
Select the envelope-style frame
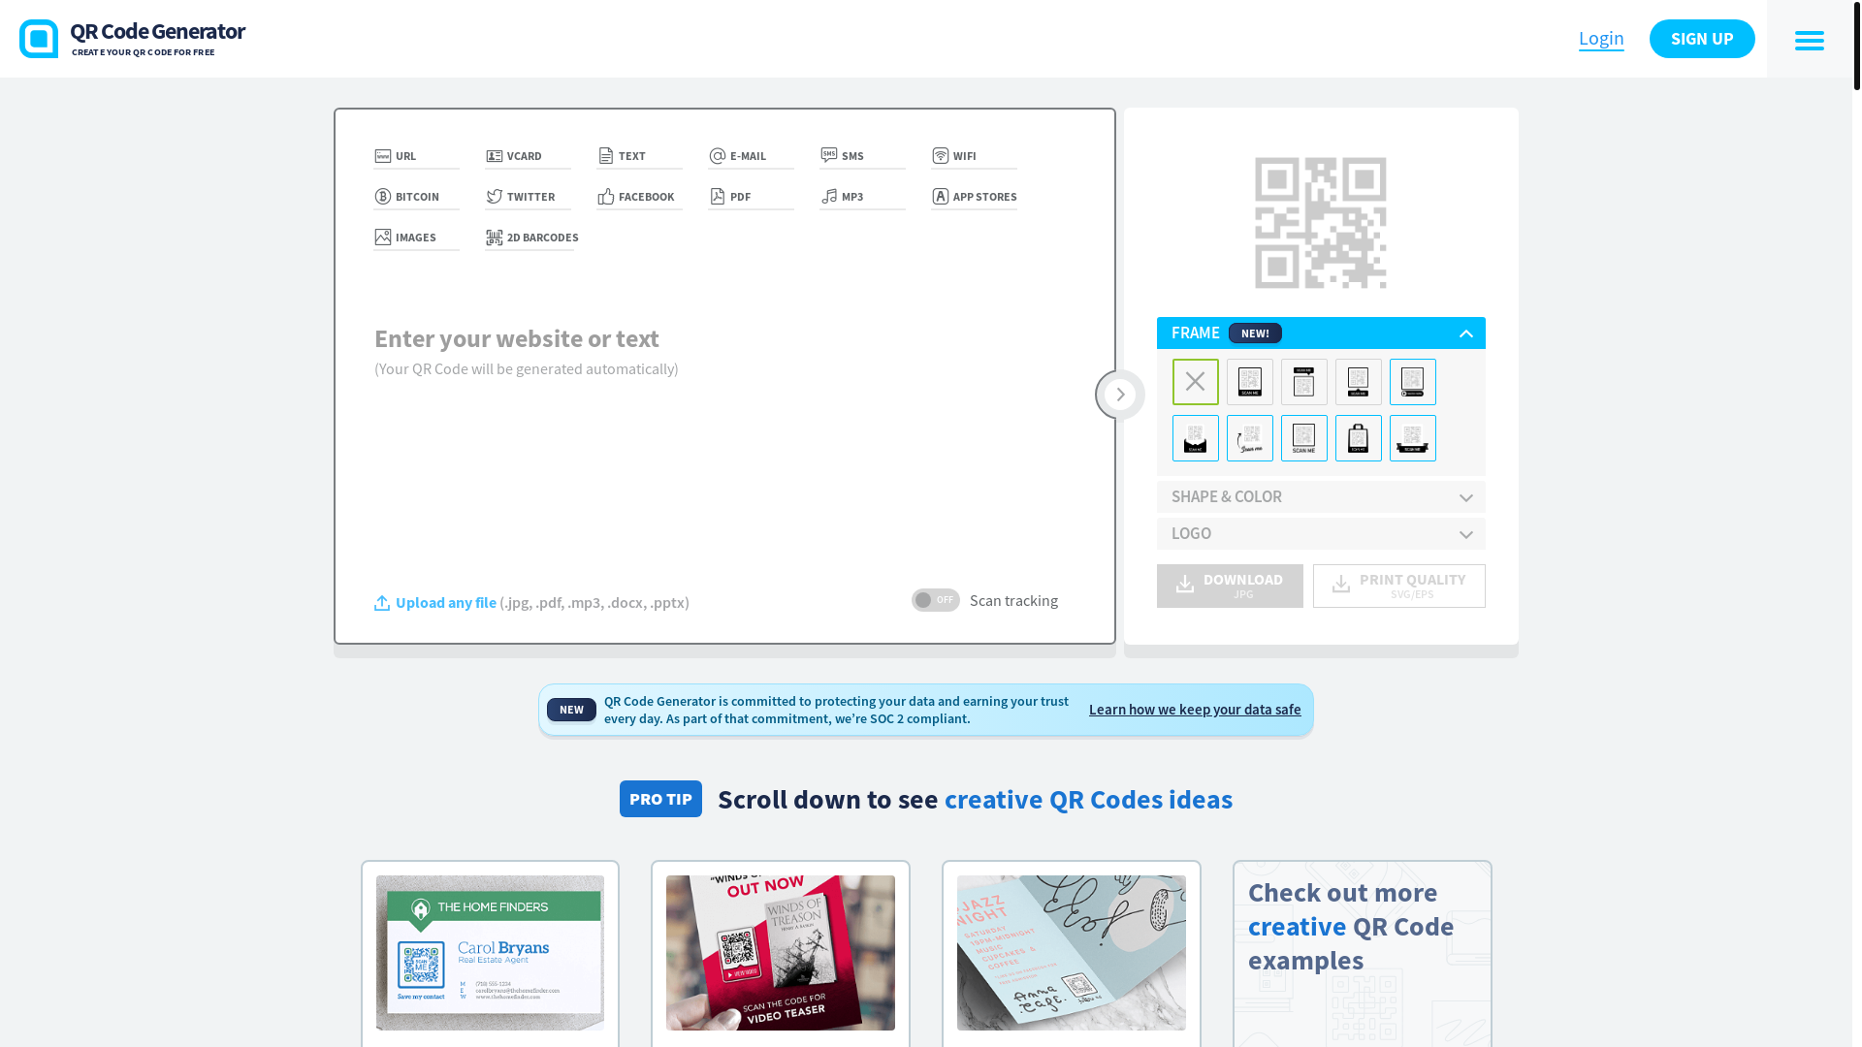1196,438
